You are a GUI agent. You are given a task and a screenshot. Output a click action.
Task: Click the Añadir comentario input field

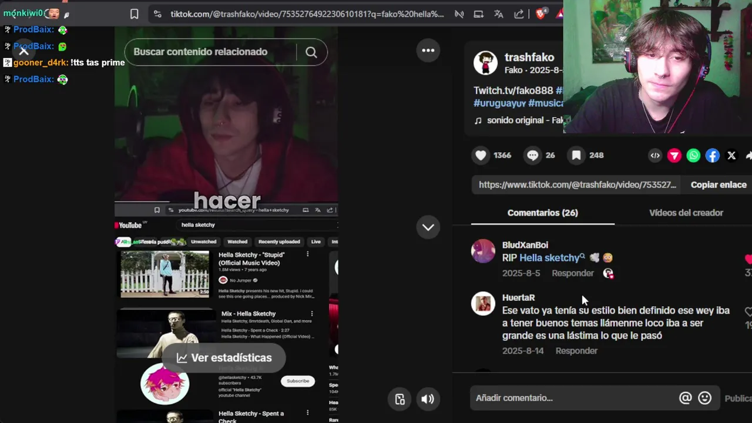[x=573, y=398]
